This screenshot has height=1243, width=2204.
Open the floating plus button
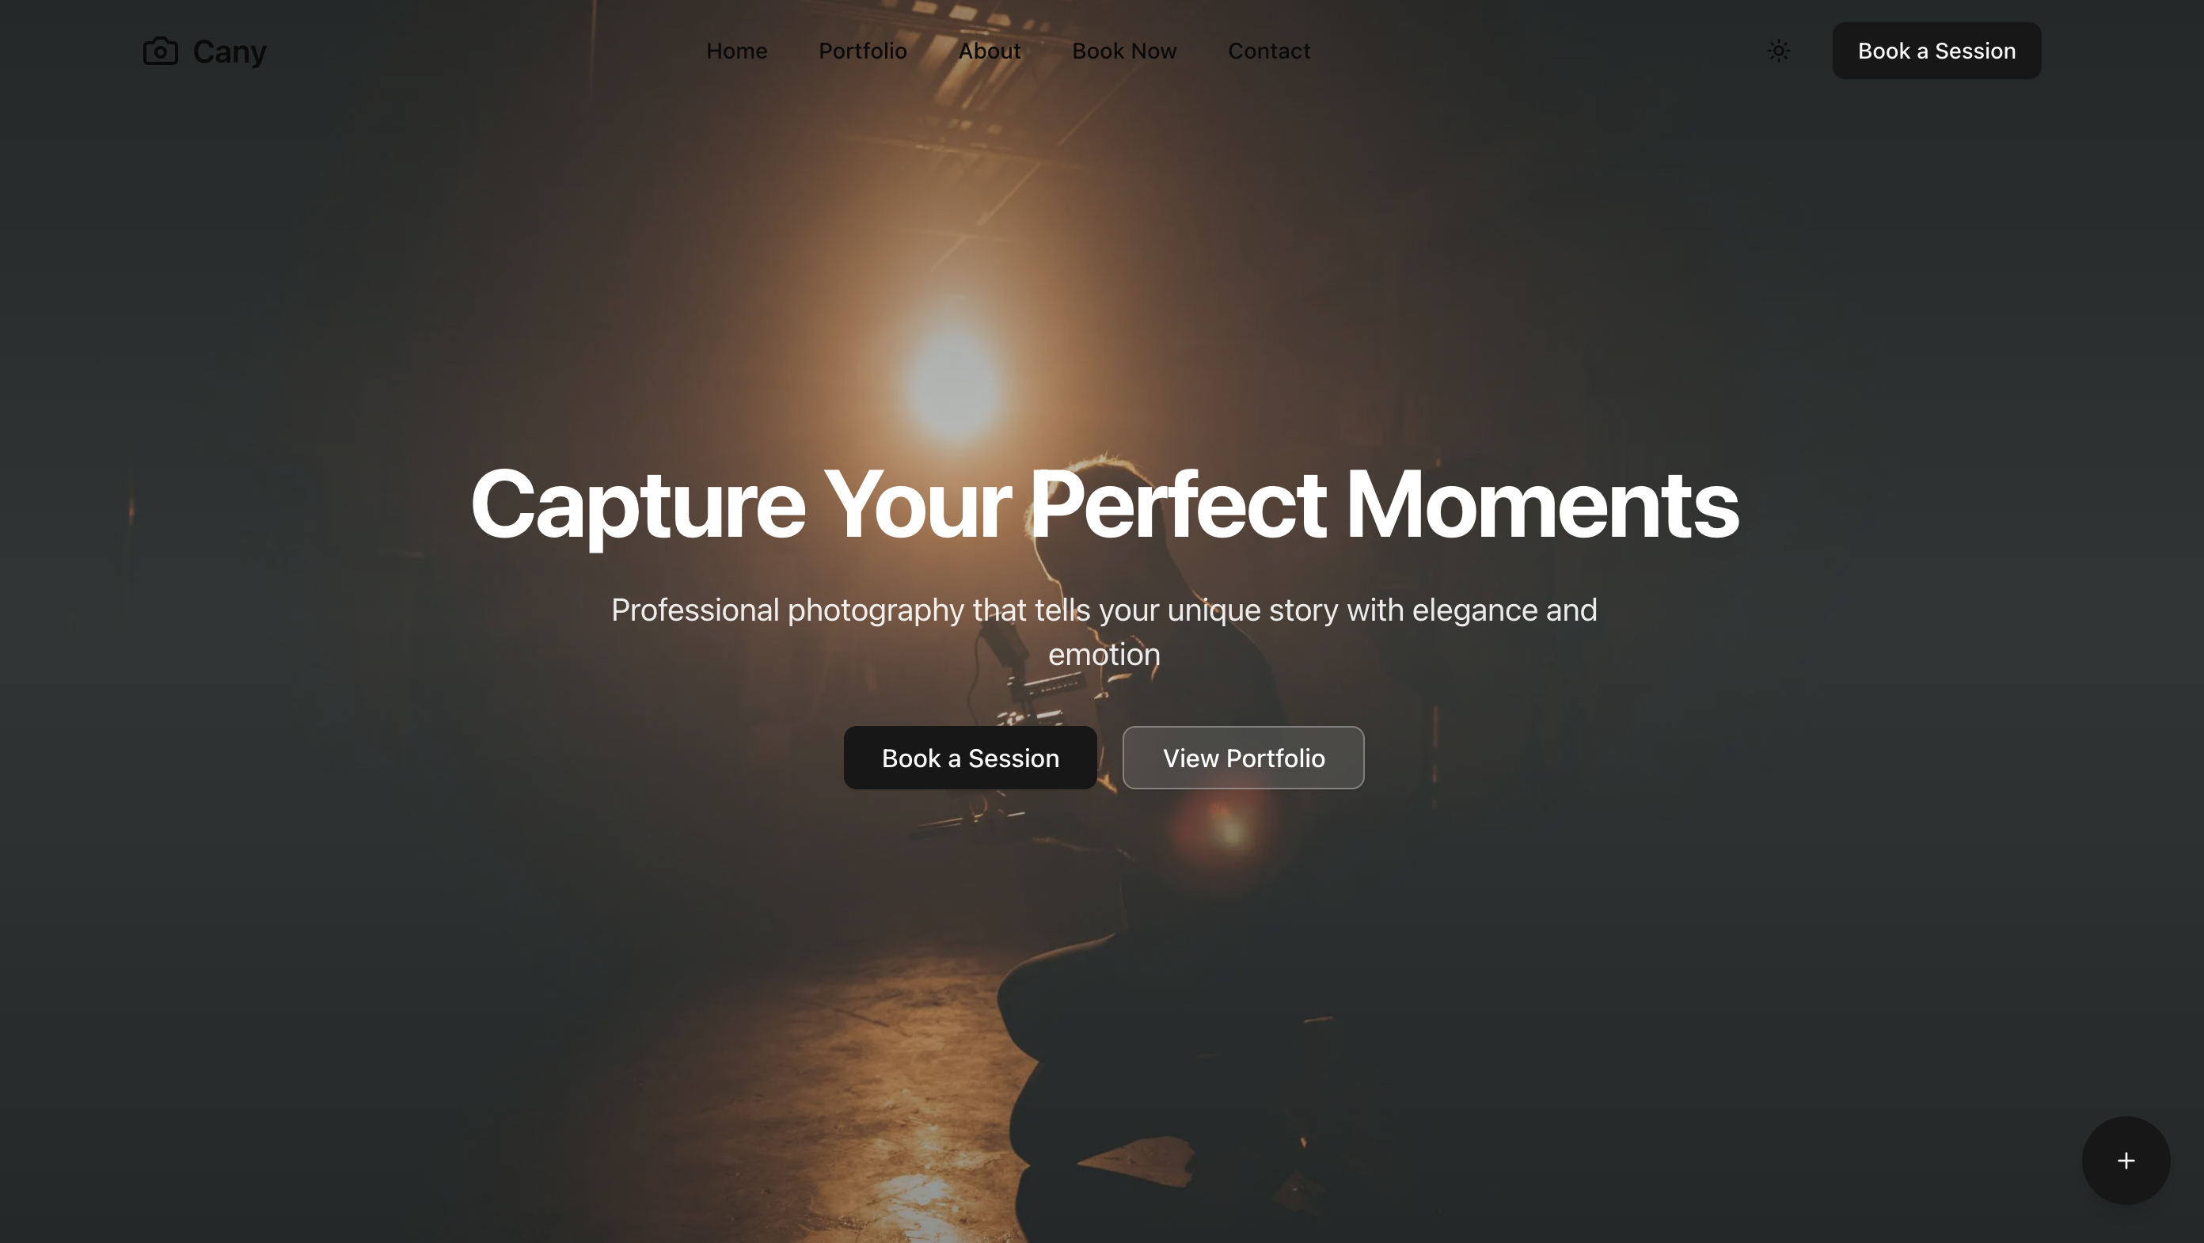pyautogui.click(x=2126, y=1160)
